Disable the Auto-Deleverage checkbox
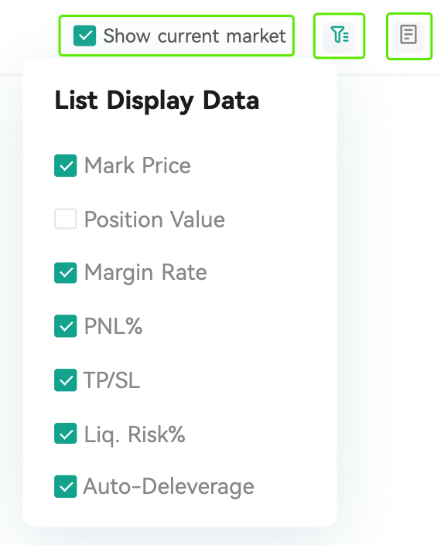 66,486
